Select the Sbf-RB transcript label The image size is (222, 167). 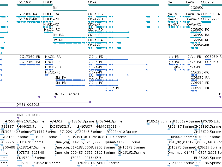click(58, 40)
